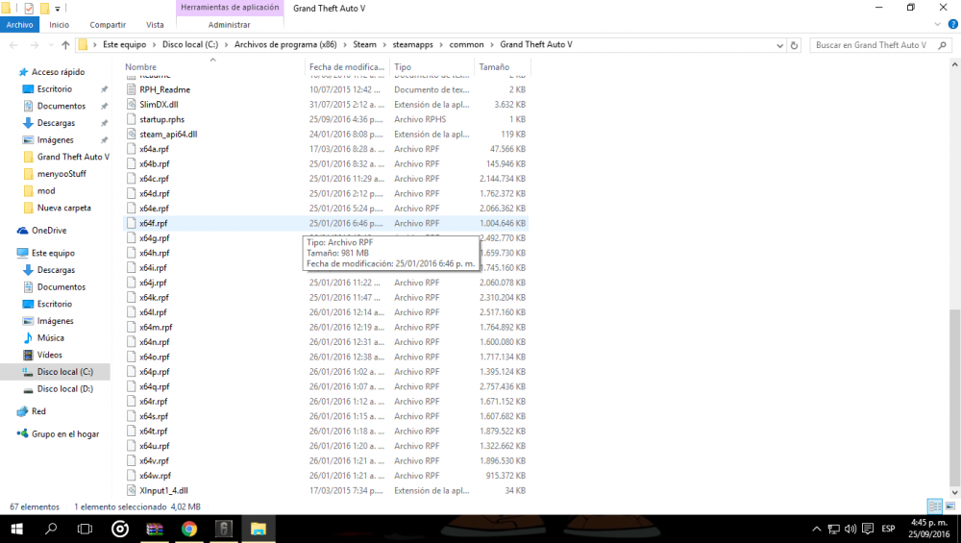Open the Quick Access Toolbar dropdown arrow
Screen dimensions: 961x543
pos(58,9)
